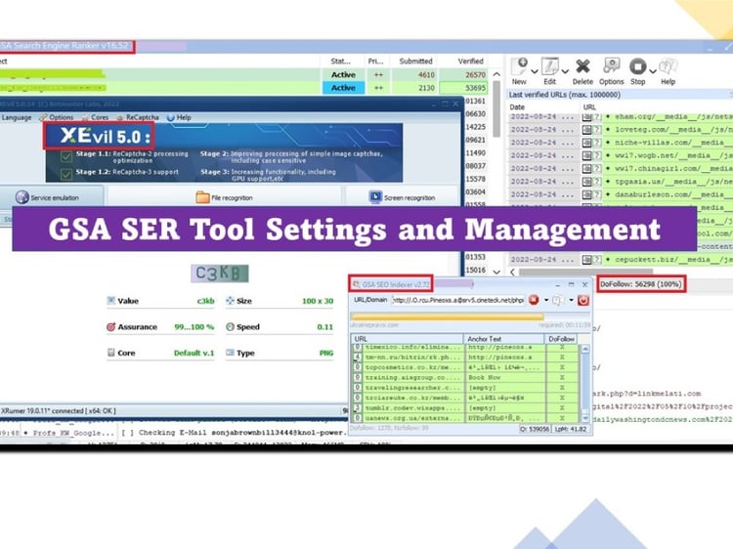
Task: Click the help bubble icon in SEO Indexer
Action: 558,300
